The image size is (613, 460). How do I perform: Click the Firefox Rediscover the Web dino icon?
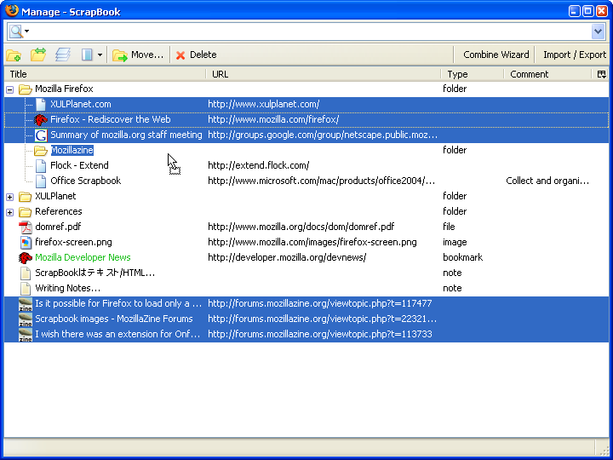[41, 120]
